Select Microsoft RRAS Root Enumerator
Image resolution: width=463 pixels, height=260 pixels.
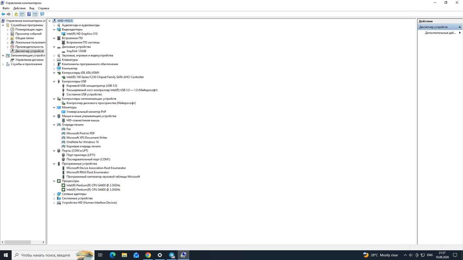tap(88, 172)
